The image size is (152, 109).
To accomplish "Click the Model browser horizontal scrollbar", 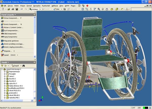I will point(17,101).
